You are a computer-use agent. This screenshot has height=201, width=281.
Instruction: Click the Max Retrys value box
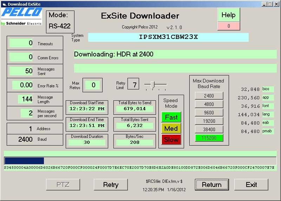pos(93,85)
